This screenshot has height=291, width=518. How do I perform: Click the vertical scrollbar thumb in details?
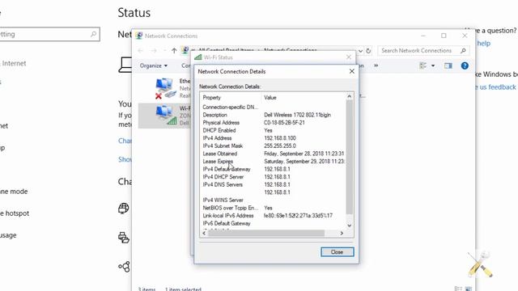(x=349, y=157)
